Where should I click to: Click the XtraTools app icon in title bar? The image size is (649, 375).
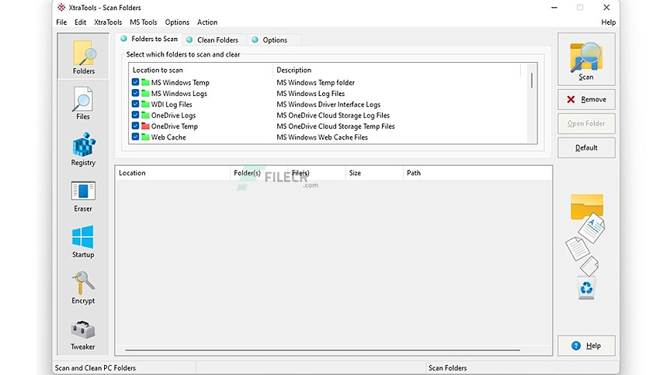click(x=61, y=8)
